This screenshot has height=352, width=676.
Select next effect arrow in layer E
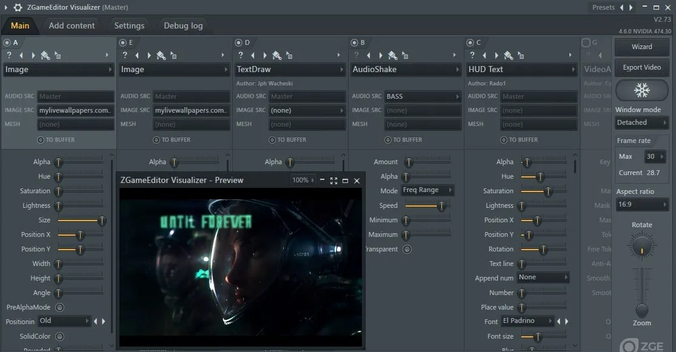click(x=149, y=55)
